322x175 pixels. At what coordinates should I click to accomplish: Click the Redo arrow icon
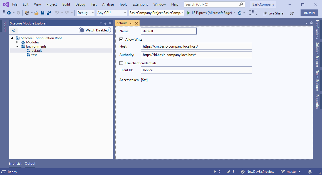click(x=67, y=13)
